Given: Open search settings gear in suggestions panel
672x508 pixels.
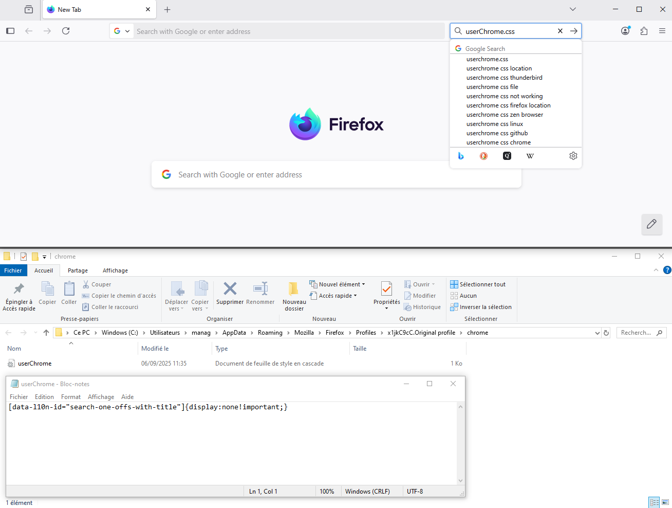Looking at the screenshot, I should click(573, 156).
